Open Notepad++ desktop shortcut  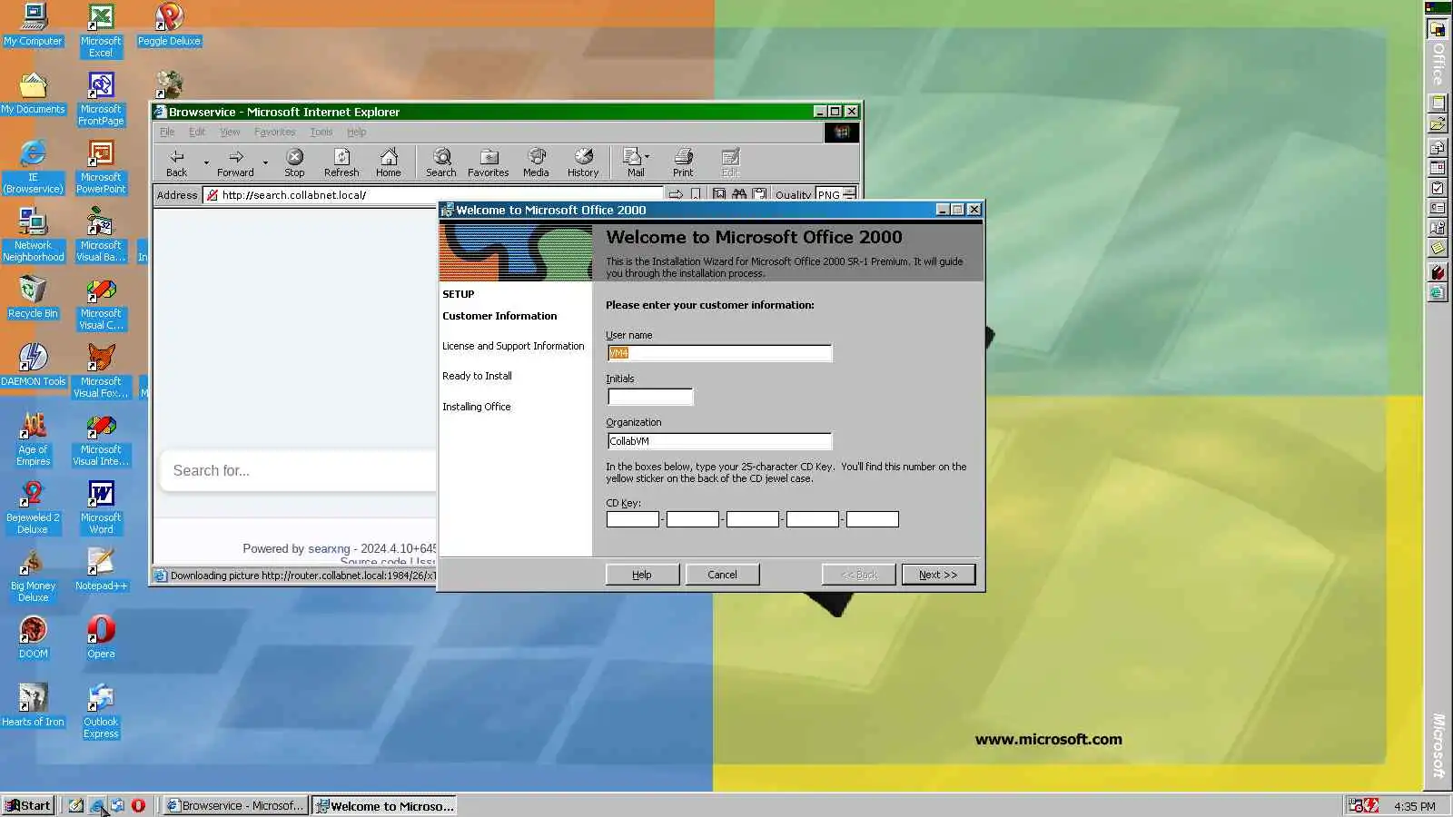tap(101, 569)
